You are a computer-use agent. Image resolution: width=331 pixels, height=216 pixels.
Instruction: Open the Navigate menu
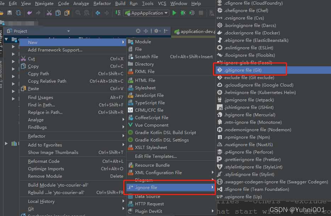[44, 4]
